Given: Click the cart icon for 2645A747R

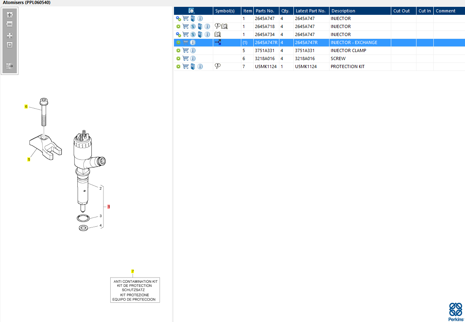Looking at the screenshot, I should coord(186,43).
